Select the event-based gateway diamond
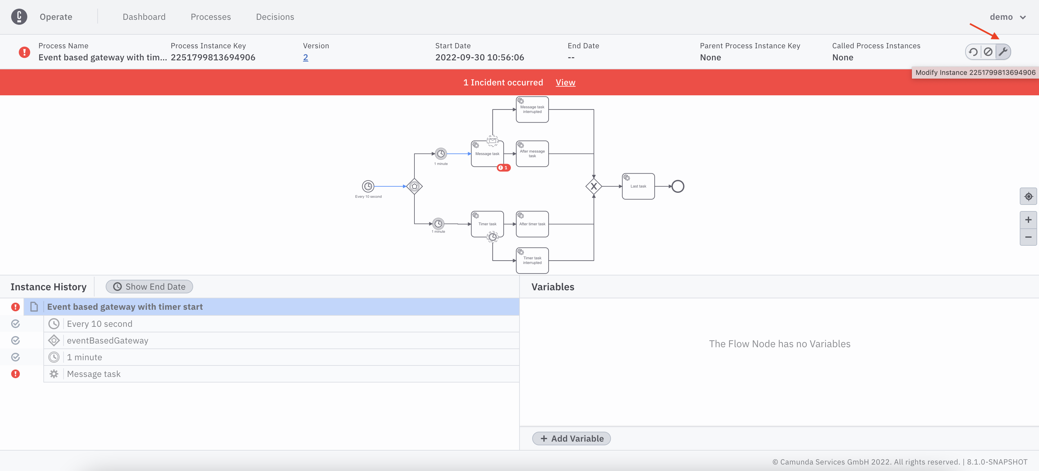This screenshot has width=1039, height=471. [414, 186]
